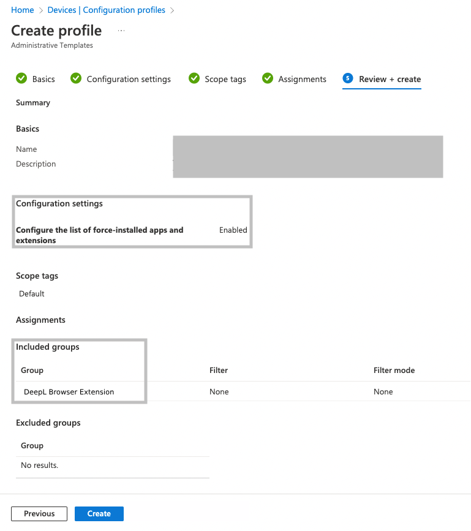Switch to the Configuration settings tab
The height and width of the screenshot is (531, 471).
coord(129,79)
